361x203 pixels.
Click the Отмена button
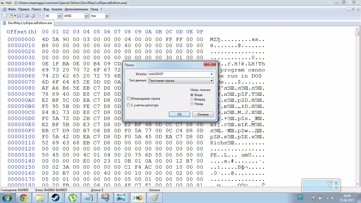click(x=203, y=114)
